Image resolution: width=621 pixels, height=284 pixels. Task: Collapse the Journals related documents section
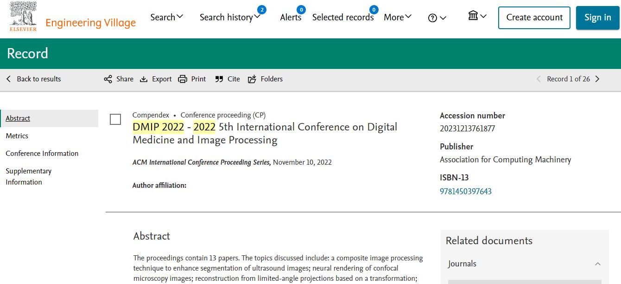[597, 264]
